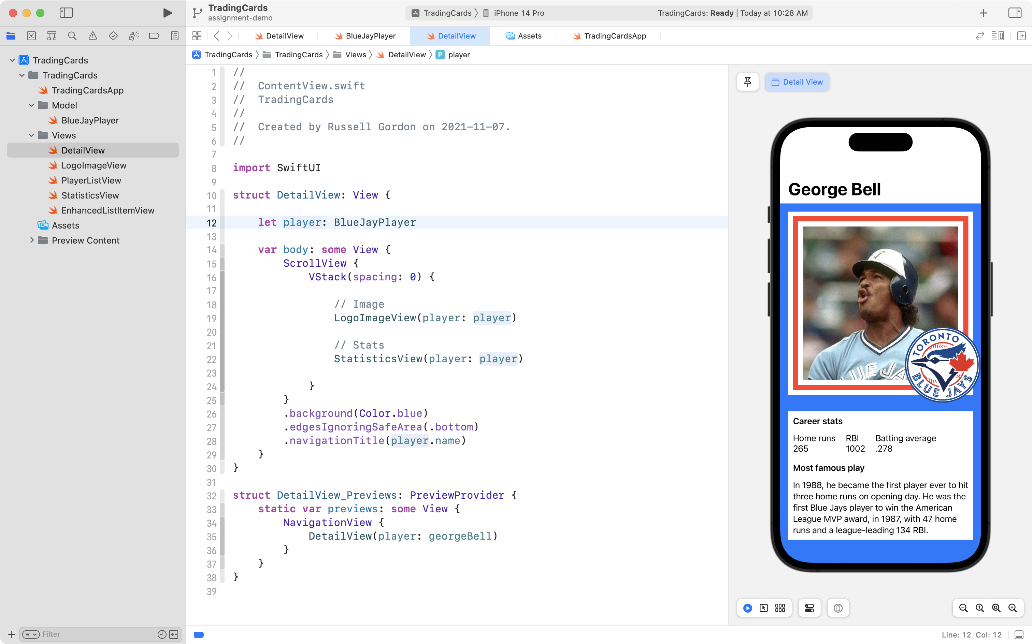Zoom preview canvas to fit
Screen dimensions: 1032x644
(996, 608)
